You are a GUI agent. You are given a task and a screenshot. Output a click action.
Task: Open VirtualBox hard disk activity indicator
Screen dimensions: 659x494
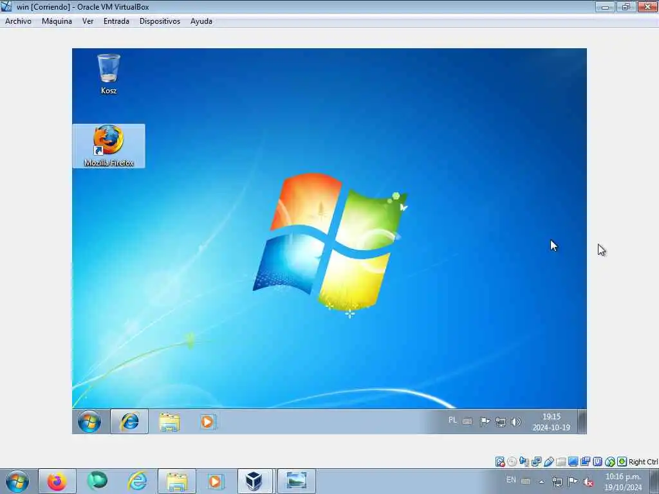pos(499,462)
